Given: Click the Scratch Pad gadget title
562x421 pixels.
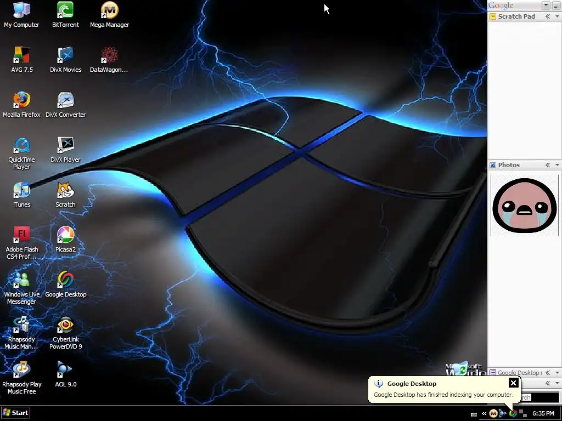Looking at the screenshot, I should coord(516,16).
